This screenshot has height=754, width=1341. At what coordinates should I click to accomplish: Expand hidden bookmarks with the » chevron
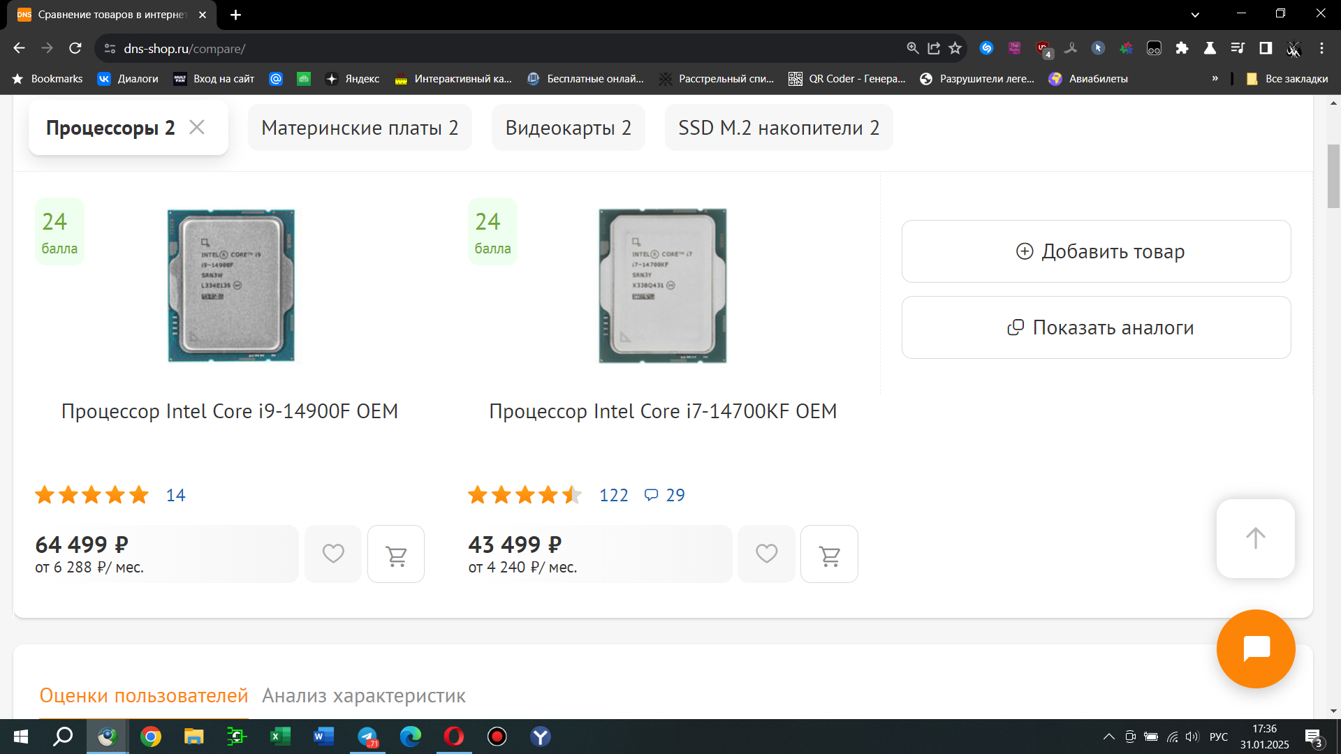(1215, 78)
